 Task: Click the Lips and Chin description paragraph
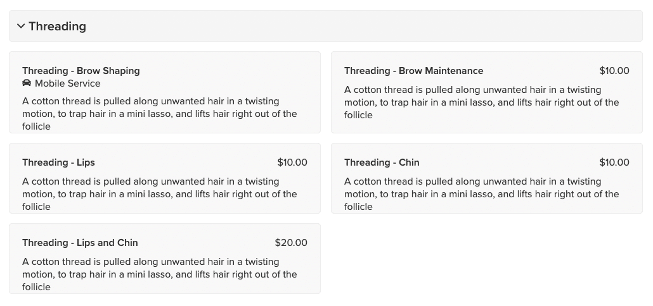point(160,274)
